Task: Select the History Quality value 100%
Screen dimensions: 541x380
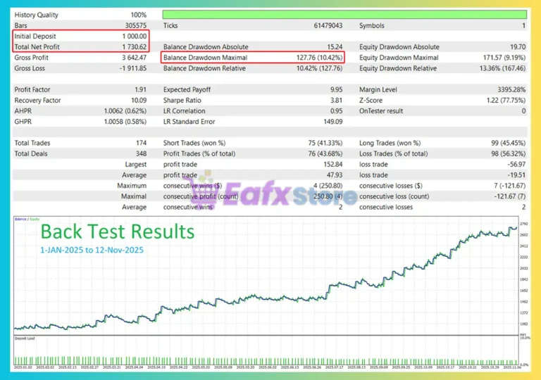Action: pos(138,15)
